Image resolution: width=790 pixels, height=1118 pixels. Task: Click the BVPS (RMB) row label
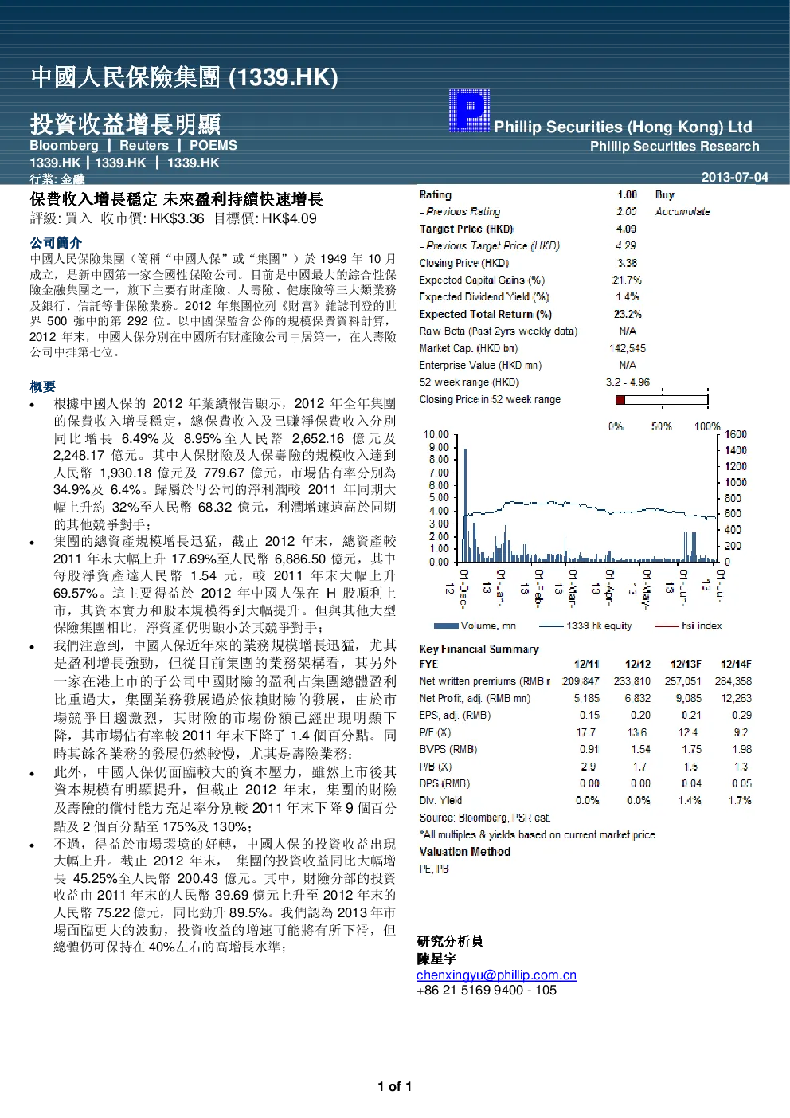click(448, 749)
